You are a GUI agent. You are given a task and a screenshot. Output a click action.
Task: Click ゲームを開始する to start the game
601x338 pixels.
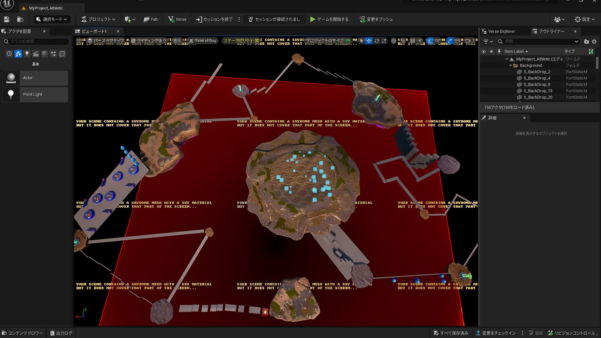pyautogui.click(x=330, y=19)
